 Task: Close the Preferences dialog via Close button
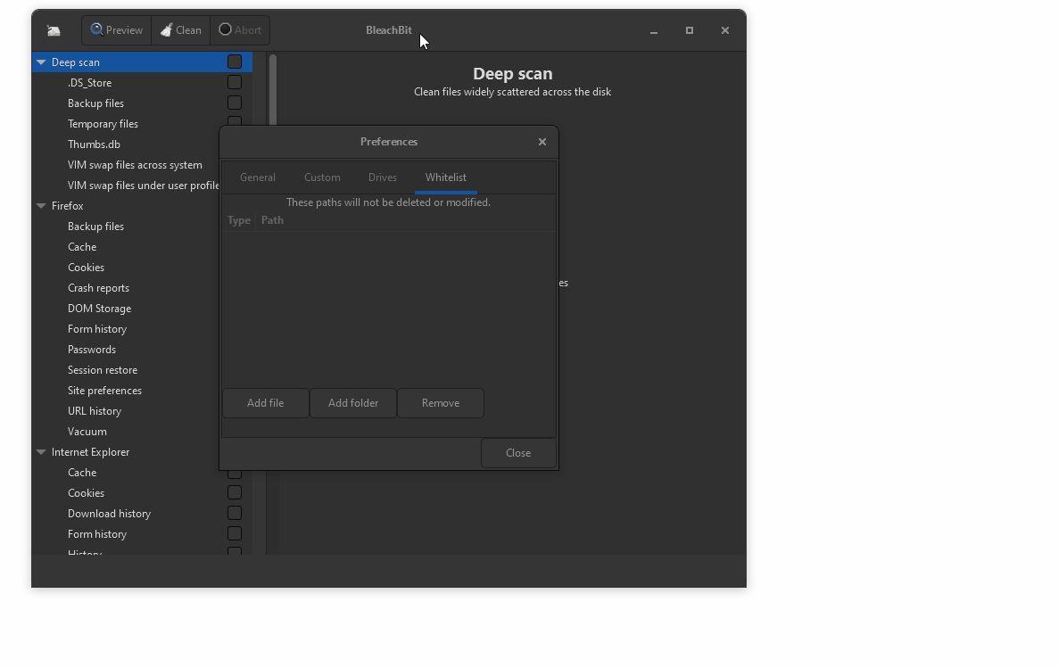pos(517,452)
